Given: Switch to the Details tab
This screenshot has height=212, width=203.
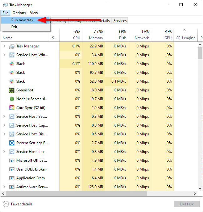Looking at the screenshot, I should coord(104,21).
